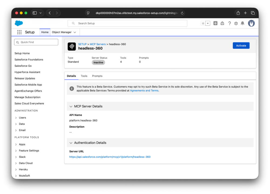Click the page settings icon in address bar
This screenshot has width=270, height=194.
pyautogui.click(x=88, y=13)
